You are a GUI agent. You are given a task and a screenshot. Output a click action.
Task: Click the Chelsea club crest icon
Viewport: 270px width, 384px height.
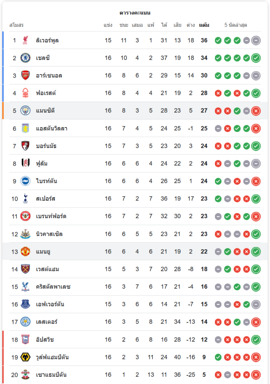pyautogui.click(x=25, y=58)
